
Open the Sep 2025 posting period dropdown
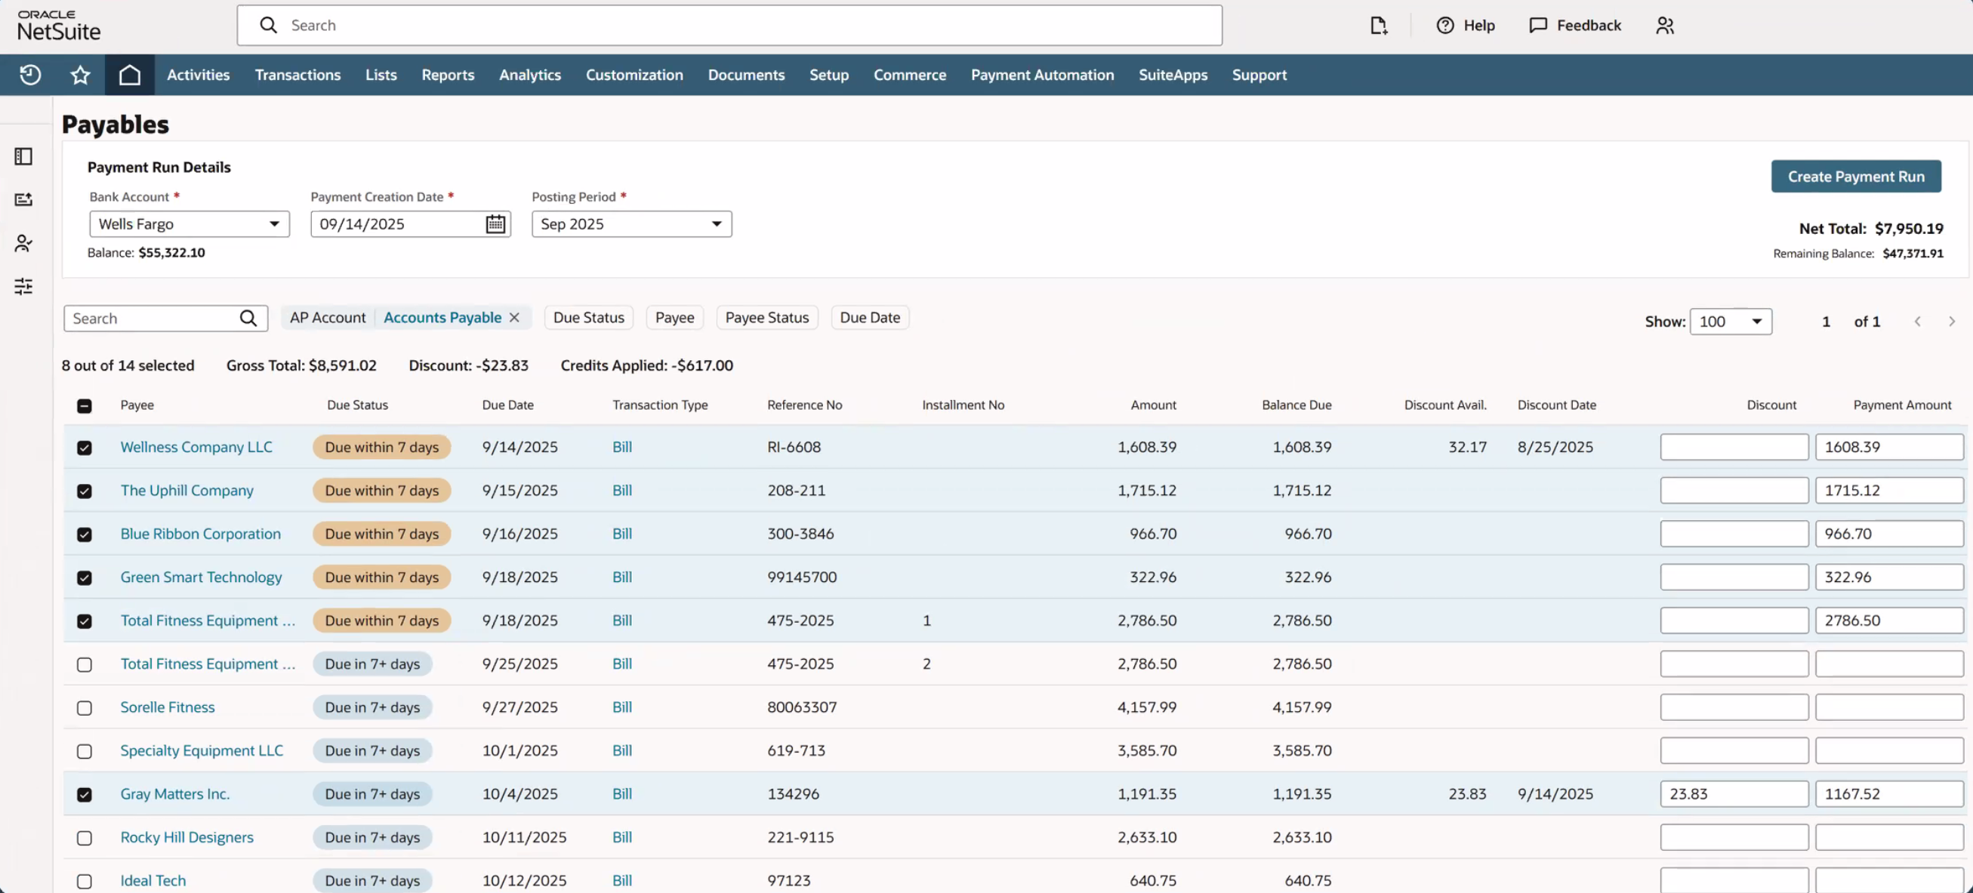pos(631,223)
